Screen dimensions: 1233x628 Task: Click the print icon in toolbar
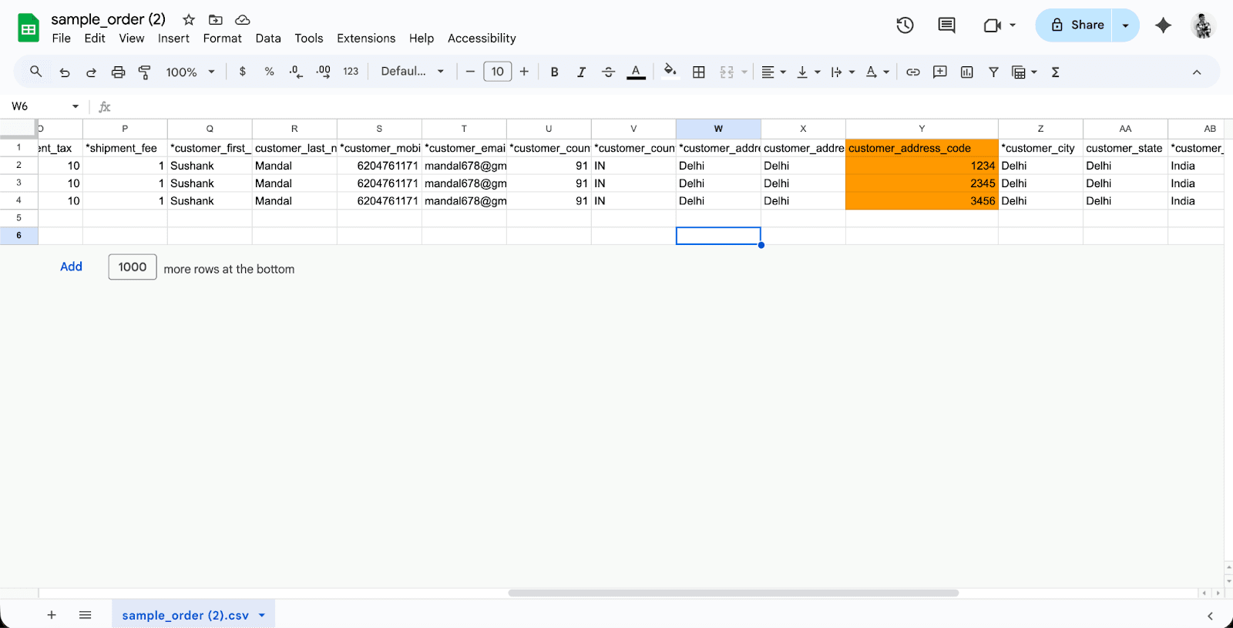[x=118, y=72]
